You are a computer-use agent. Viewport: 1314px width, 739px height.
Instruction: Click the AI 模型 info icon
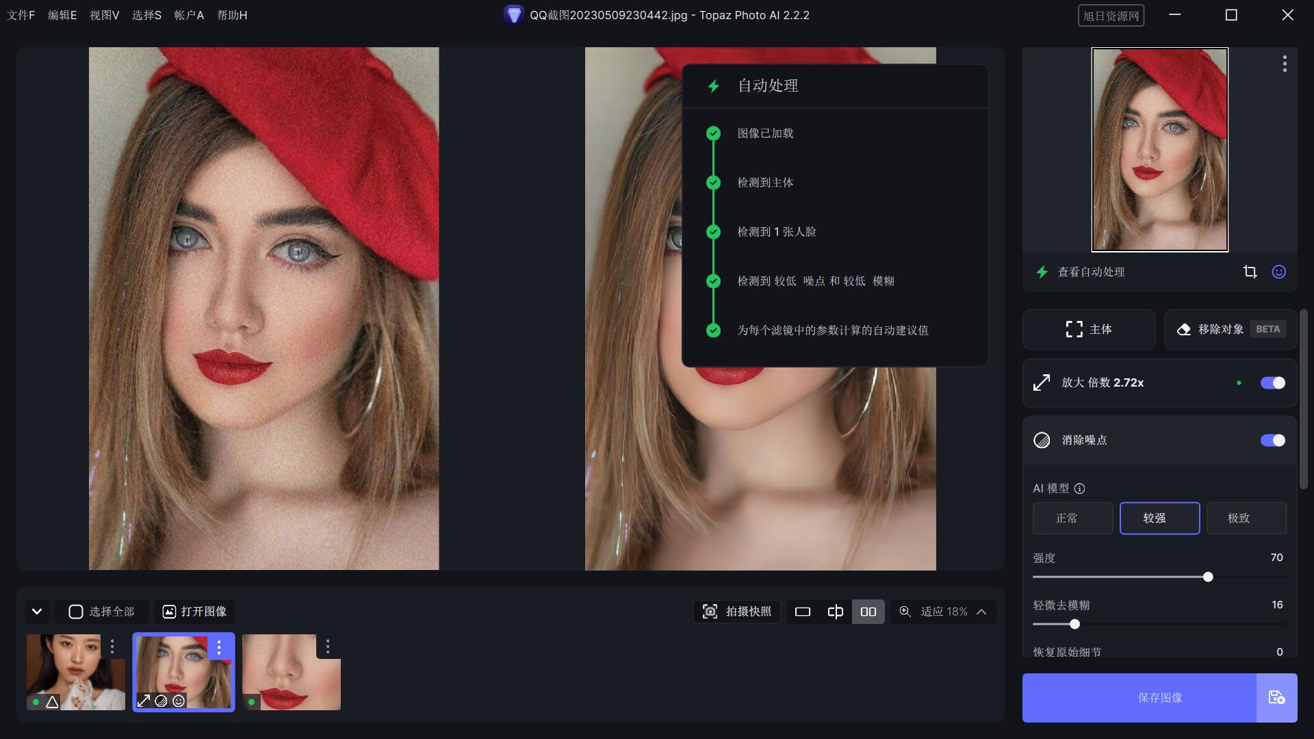click(x=1079, y=489)
